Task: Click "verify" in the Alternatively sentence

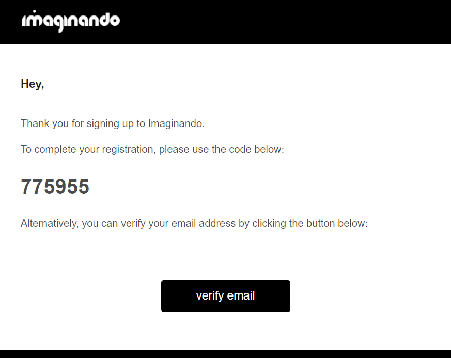Action: click(x=130, y=224)
